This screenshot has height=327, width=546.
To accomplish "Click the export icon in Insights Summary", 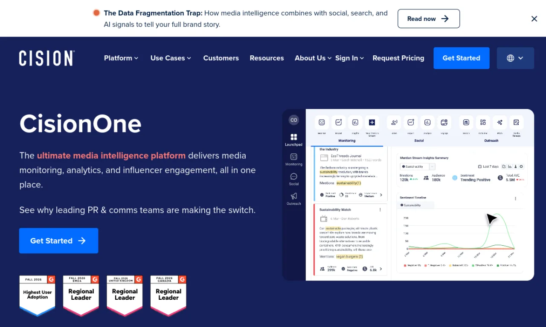I will click(504, 166).
